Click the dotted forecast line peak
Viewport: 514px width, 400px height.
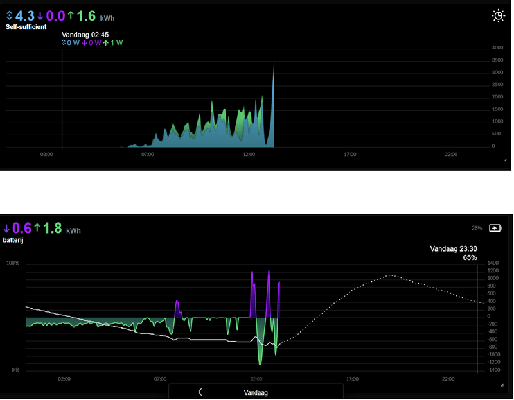point(390,275)
